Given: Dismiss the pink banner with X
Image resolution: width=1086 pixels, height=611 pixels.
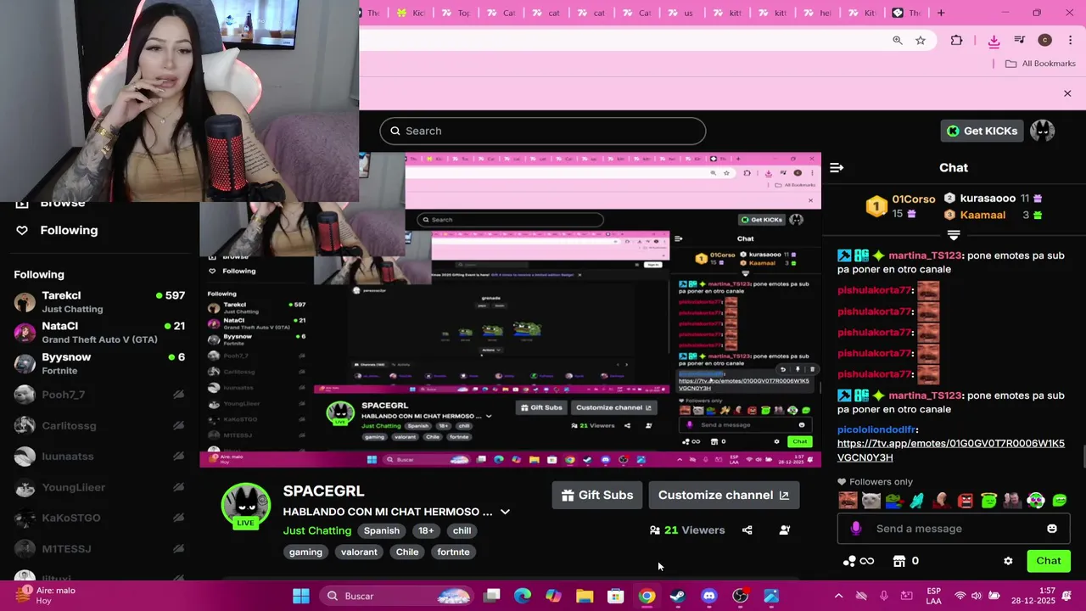Looking at the screenshot, I should (1067, 93).
